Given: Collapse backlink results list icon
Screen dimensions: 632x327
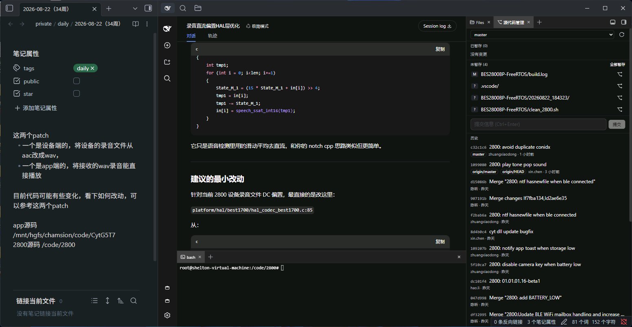Looking at the screenshot, I should (94, 301).
